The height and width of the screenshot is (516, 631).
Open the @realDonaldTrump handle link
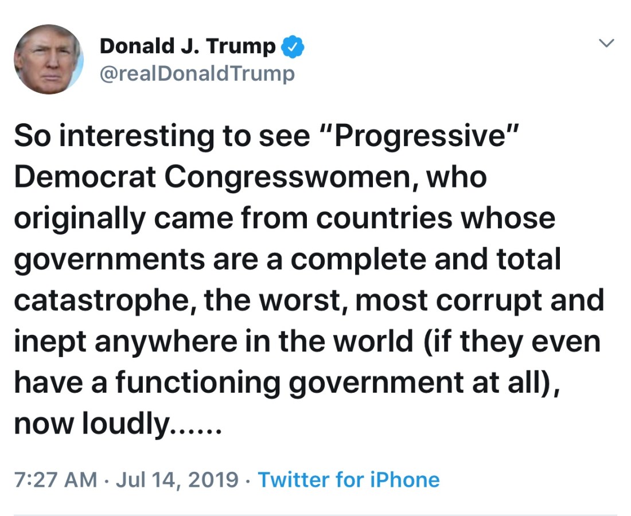(x=197, y=73)
